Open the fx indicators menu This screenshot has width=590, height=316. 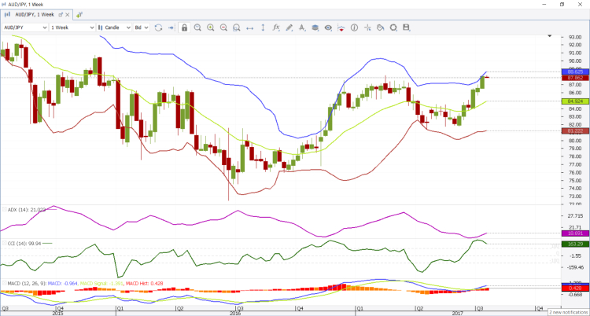(276, 28)
